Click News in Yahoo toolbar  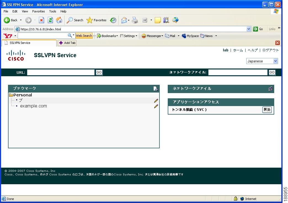(x=206, y=36)
